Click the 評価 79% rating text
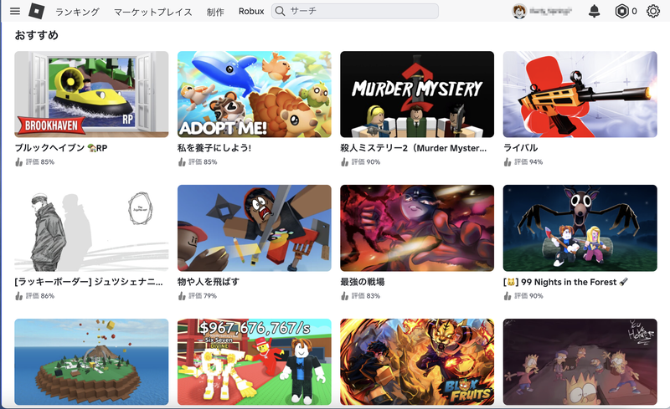The width and height of the screenshot is (670, 409). tap(203, 295)
